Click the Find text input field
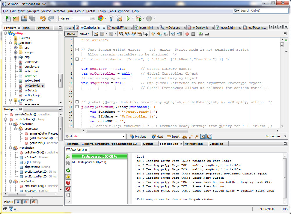This screenshot has height=214, width=291. [x=97, y=137]
